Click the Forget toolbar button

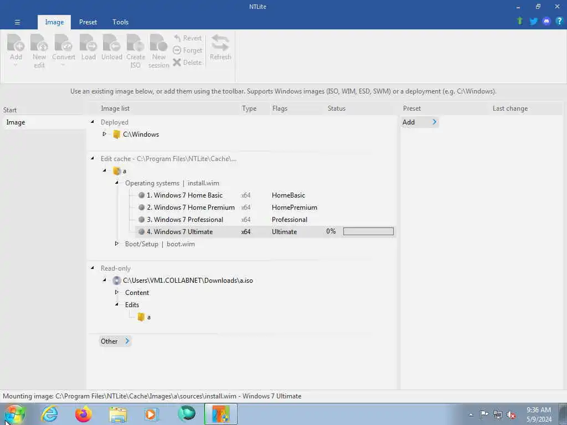pos(187,50)
